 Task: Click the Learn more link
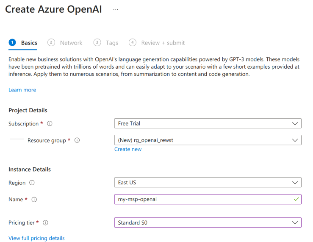(22, 90)
